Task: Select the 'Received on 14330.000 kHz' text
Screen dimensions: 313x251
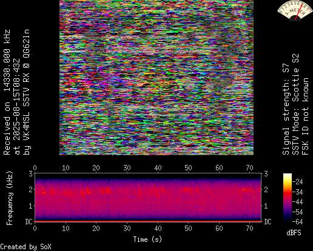Action: coord(7,92)
